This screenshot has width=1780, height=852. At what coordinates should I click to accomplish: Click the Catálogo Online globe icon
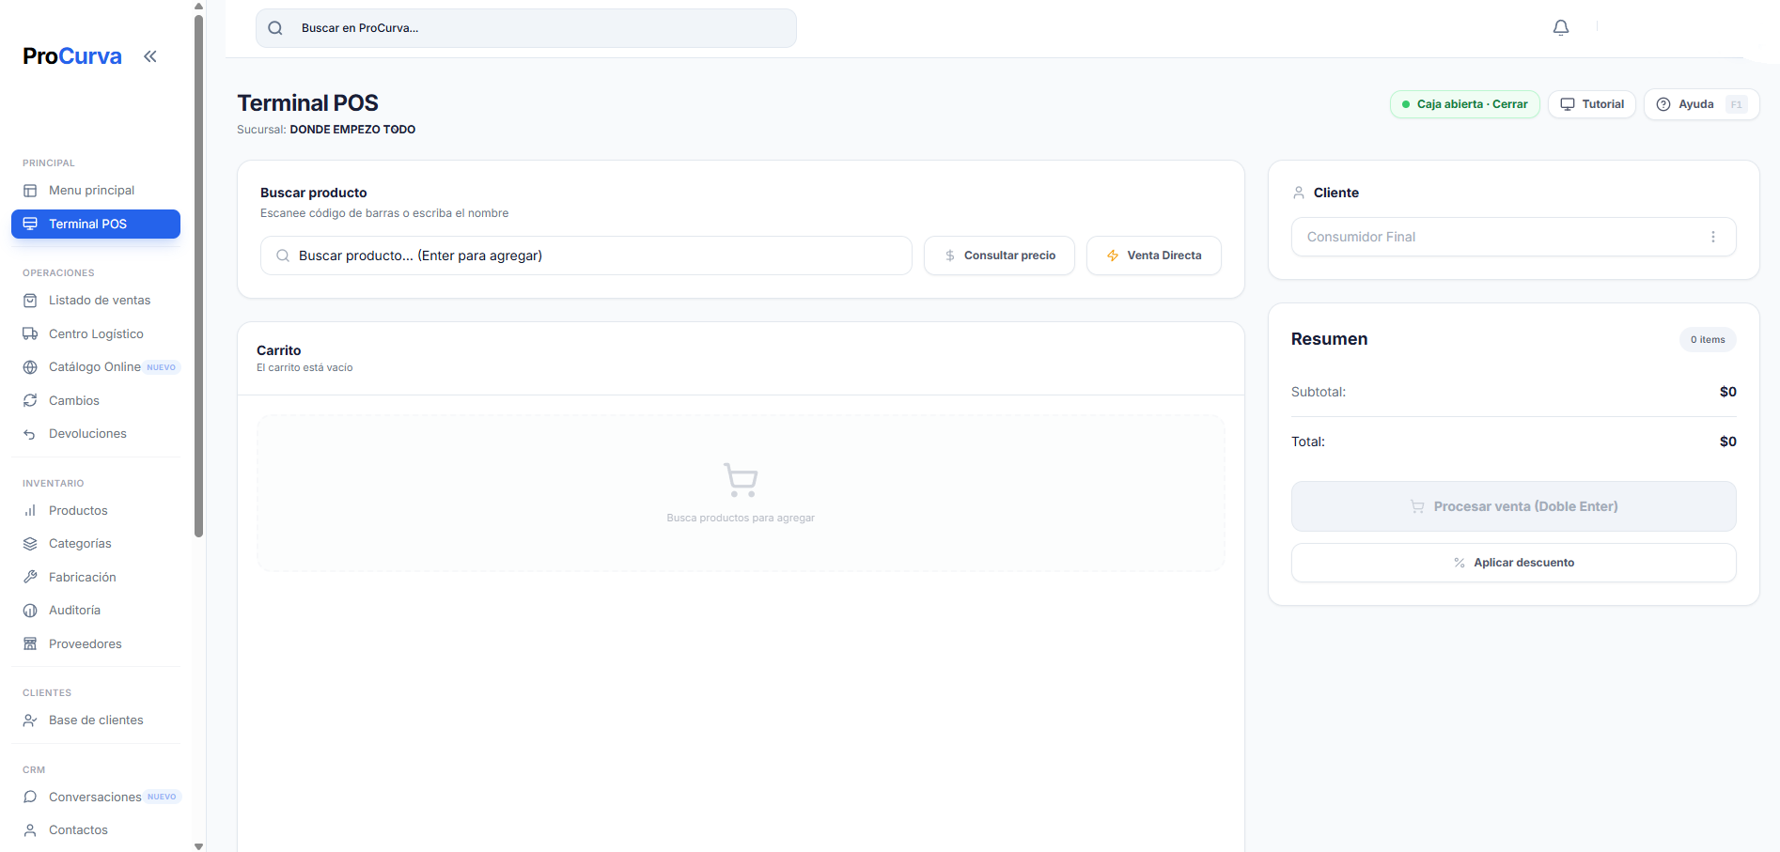30,367
